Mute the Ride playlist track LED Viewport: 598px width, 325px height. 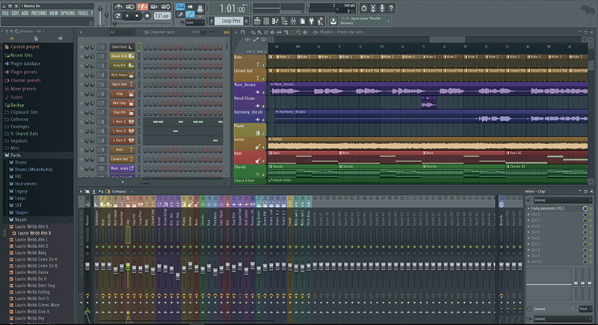click(263, 65)
